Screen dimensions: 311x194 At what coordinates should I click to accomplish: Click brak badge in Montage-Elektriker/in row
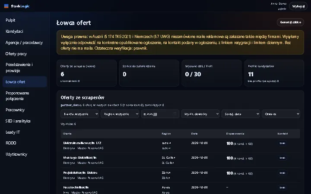click(282, 158)
